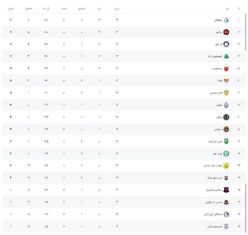This screenshot has height=235, width=248.
Task: Click the Sepahan gold-black logo
Action: (226, 129)
